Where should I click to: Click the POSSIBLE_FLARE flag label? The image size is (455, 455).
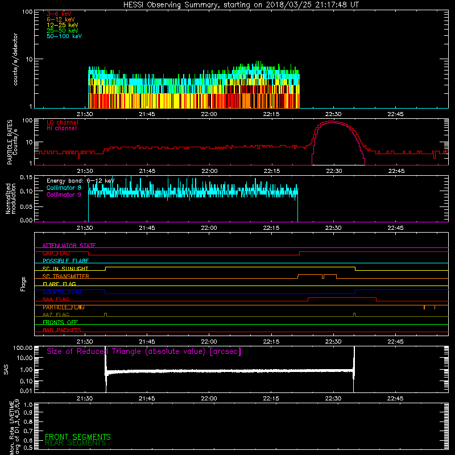pyautogui.click(x=65, y=261)
